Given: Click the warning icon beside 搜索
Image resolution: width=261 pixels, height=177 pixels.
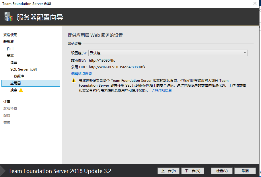Looking at the screenshot, I should pyautogui.click(x=21, y=90).
